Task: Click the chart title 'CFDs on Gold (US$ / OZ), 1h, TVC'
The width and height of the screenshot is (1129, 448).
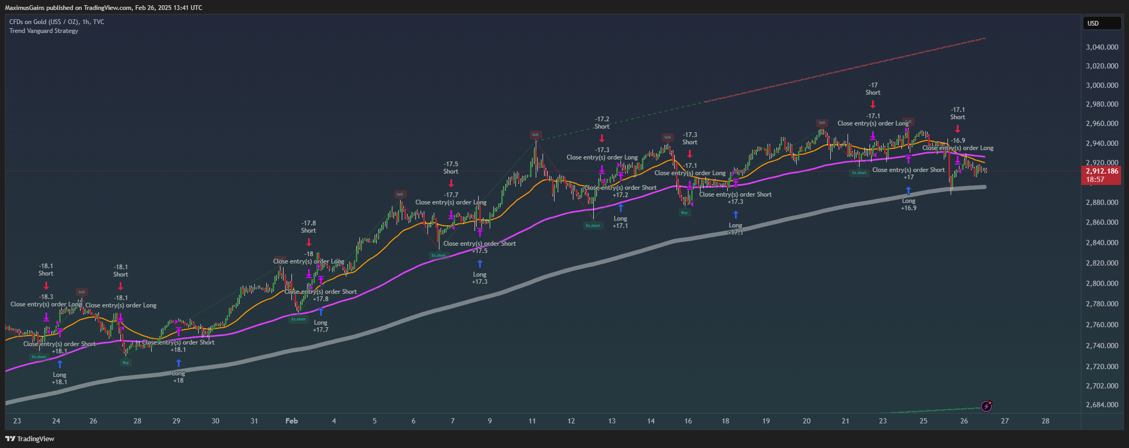Action: (57, 22)
